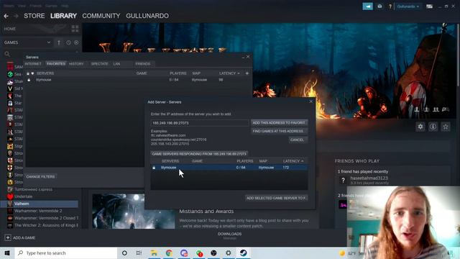Select The Witcher 2: Assassins of Kings
This screenshot has height=259, width=460.
43,225
